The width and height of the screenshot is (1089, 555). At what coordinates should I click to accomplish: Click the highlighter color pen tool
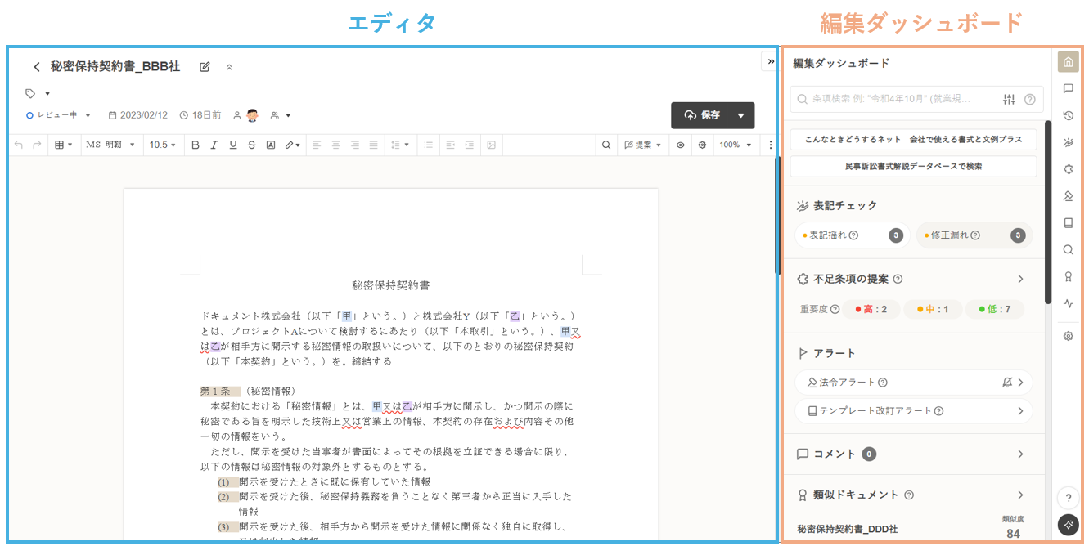pyautogui.click(x=291, y=145)
